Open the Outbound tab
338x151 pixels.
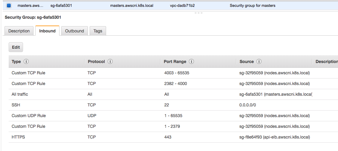tap(74, 31)
